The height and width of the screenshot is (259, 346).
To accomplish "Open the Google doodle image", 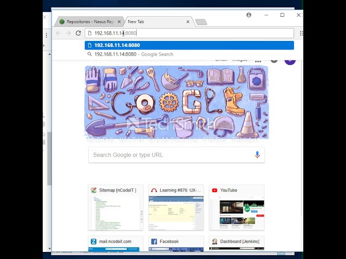I will tap(177, 103).
